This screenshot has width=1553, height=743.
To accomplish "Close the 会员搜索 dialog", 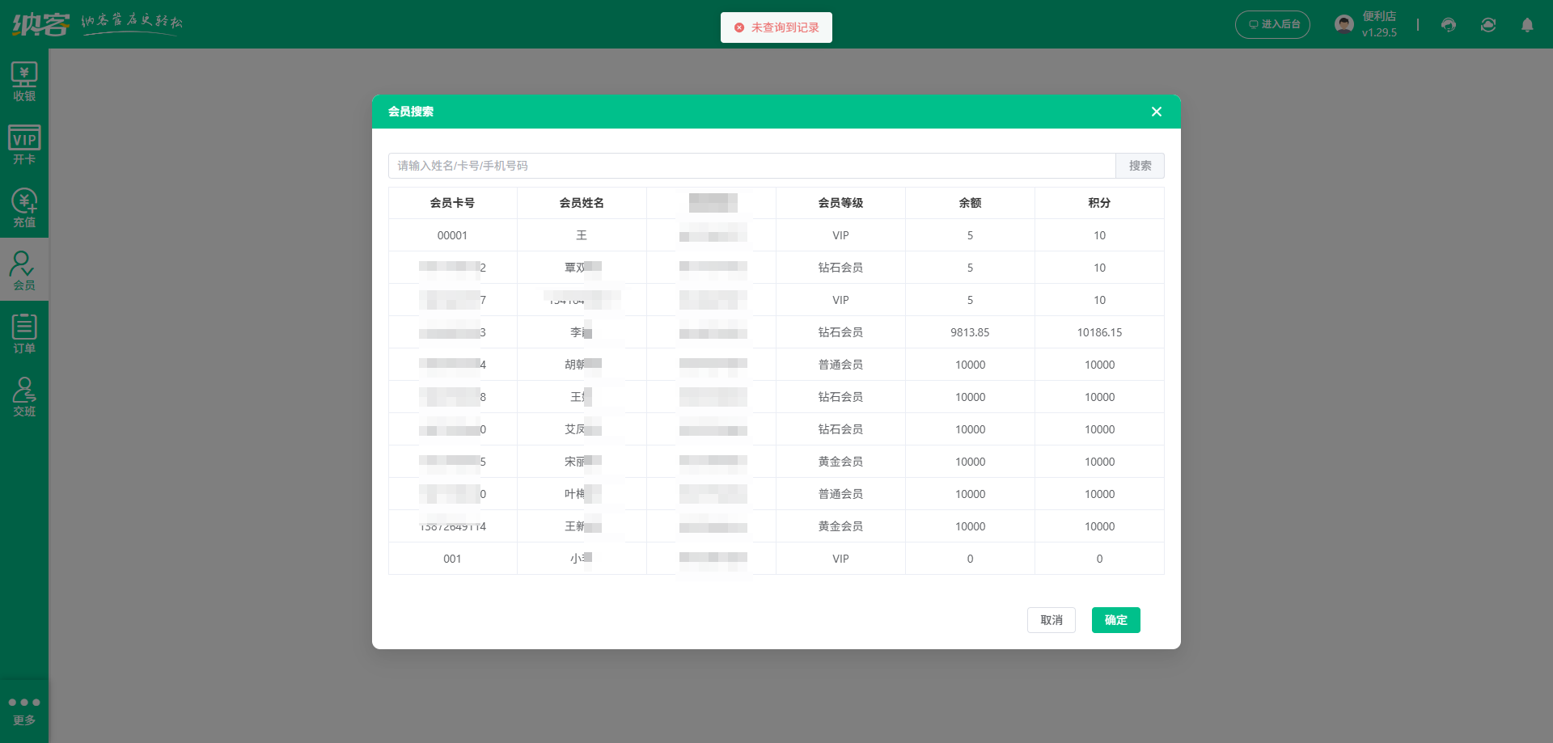I will [x=1157, y=112].
